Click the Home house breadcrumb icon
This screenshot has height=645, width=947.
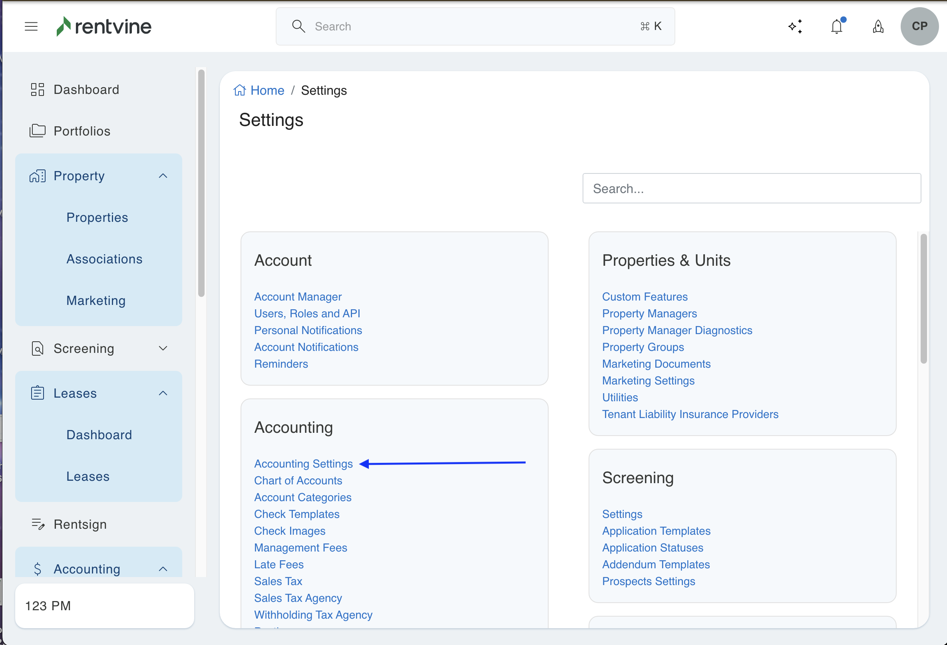coord(240,90)
